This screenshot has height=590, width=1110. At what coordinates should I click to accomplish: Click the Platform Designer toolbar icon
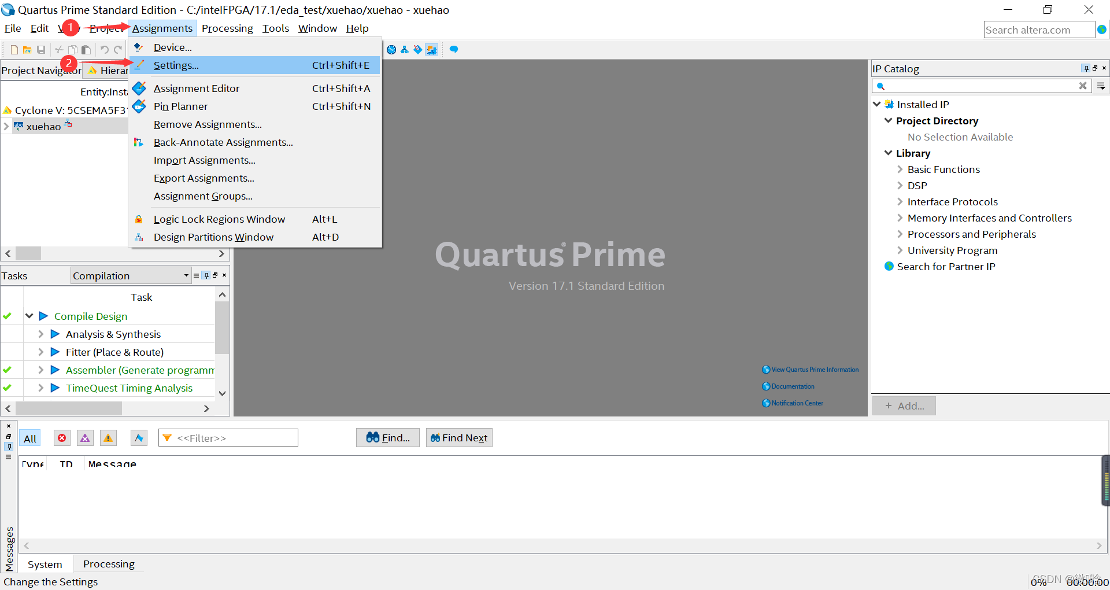[431, 50]
